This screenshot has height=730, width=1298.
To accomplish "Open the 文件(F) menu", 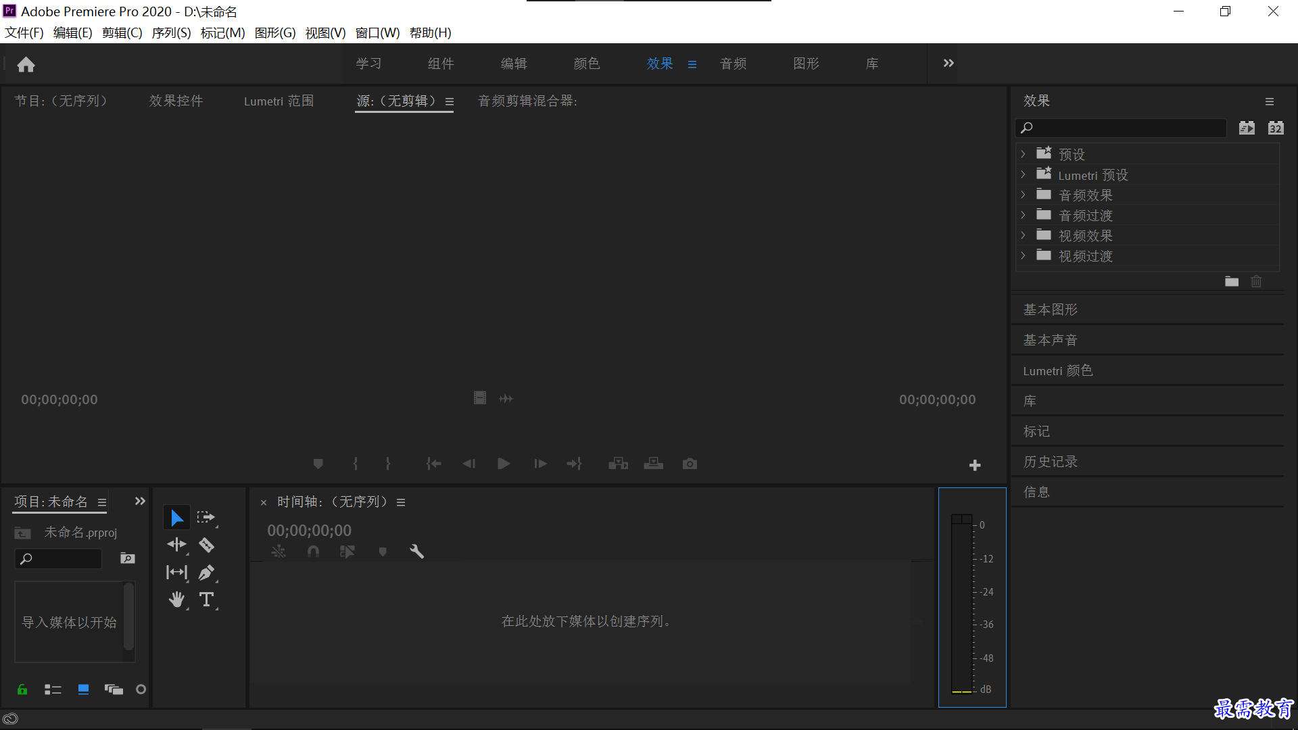I will coord(24,32).
